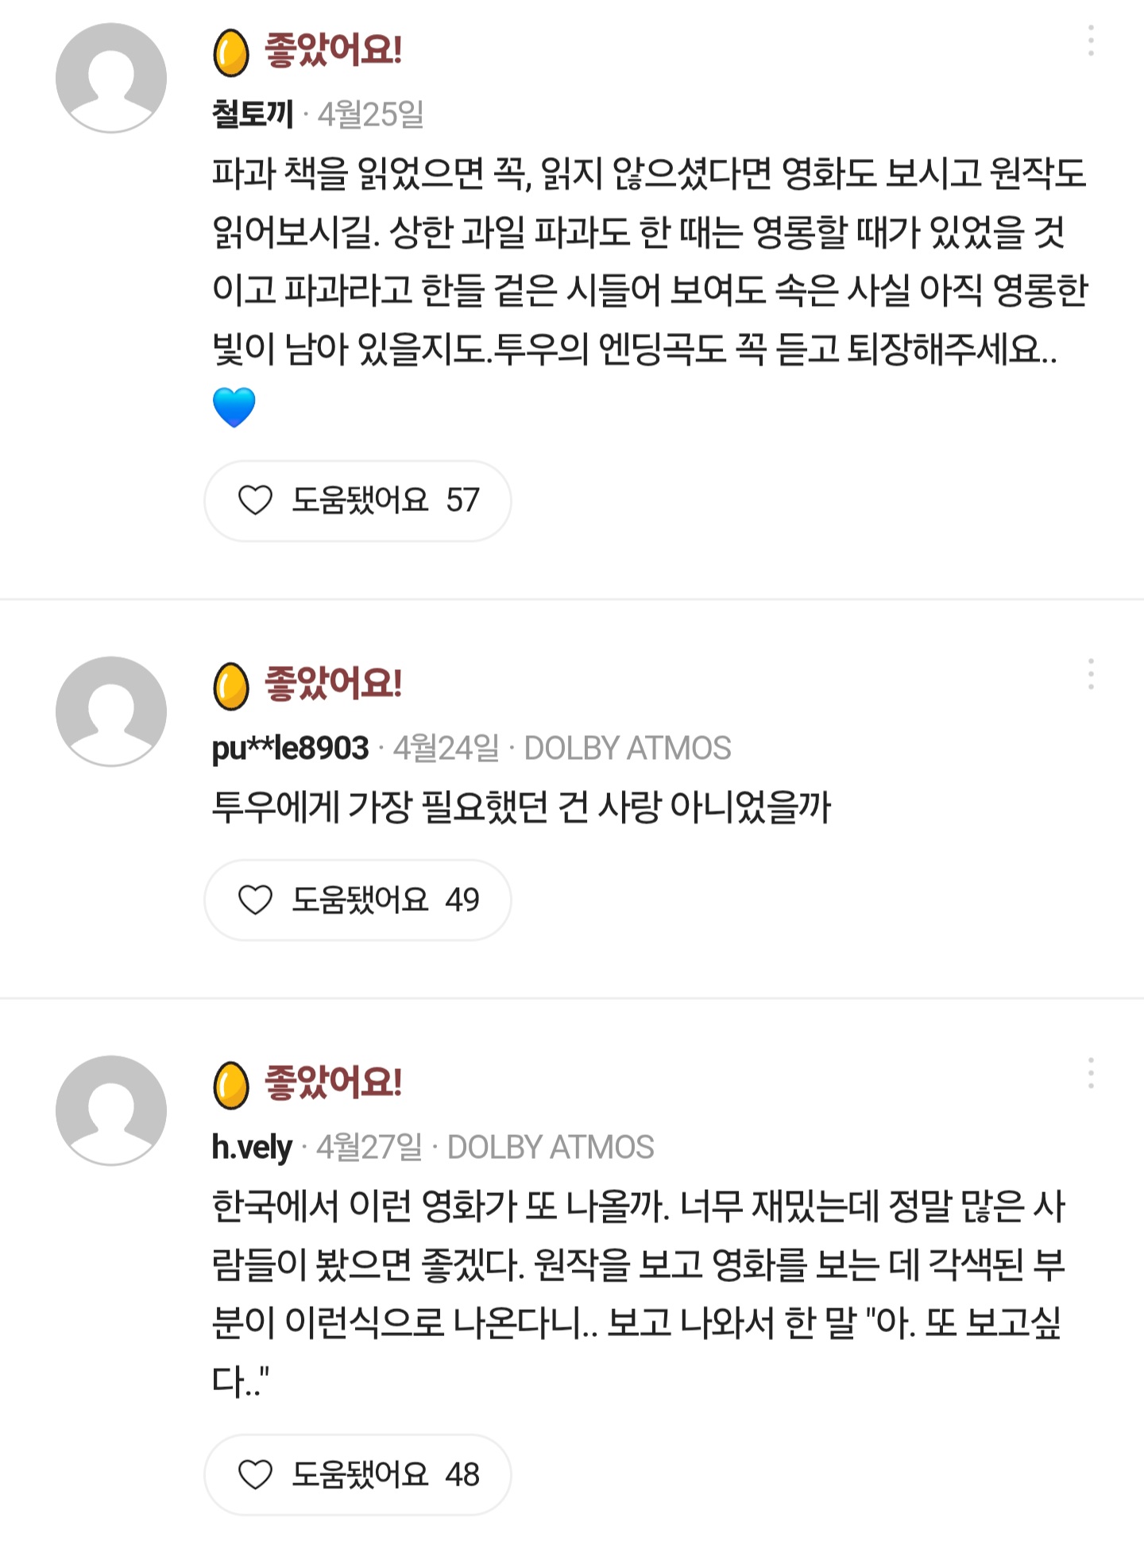This screenshot has width=1144, height=1553.
Task: Open pu**le8903's profile avatar
Action: pyautogui.click(x=111, y=711)
